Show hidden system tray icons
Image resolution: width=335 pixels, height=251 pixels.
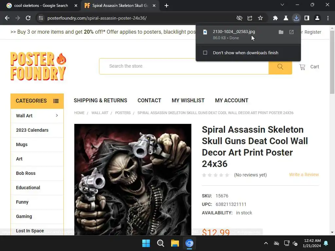point(266,243)
